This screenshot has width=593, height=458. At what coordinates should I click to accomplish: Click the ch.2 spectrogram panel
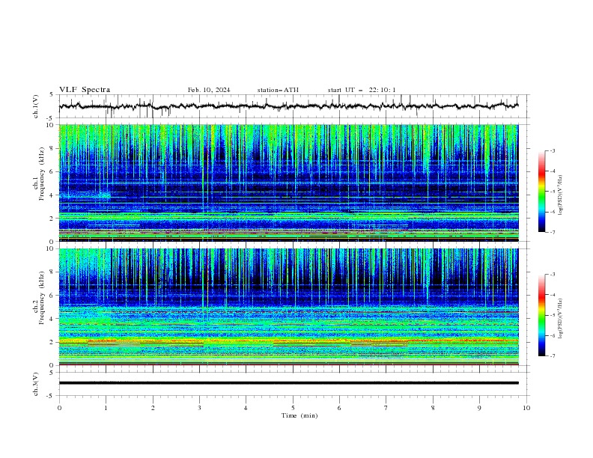pyautogui.click(x=289, y=307)
